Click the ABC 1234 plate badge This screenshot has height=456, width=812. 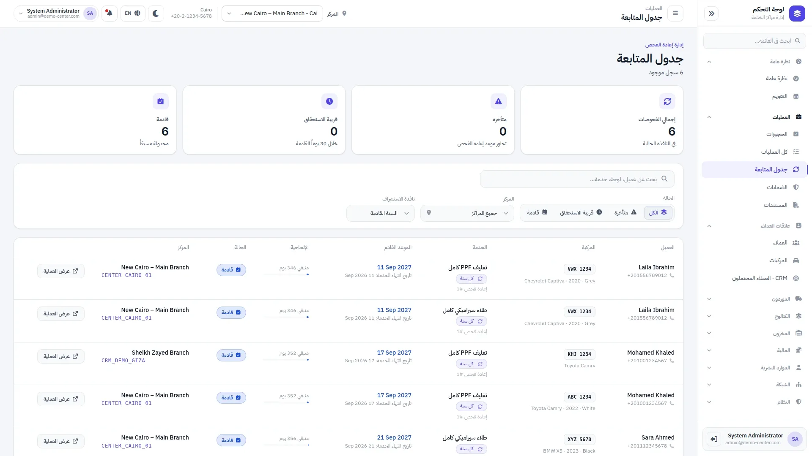(579, 397)
